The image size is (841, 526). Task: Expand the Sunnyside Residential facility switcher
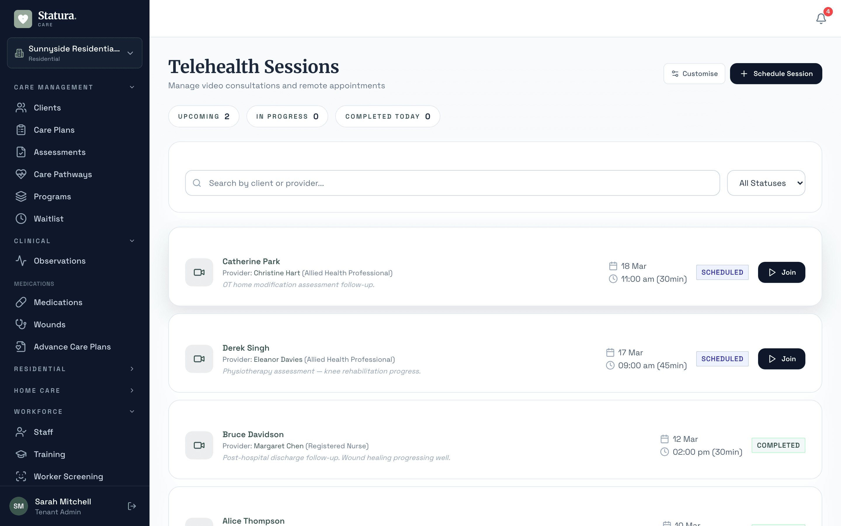74,53
